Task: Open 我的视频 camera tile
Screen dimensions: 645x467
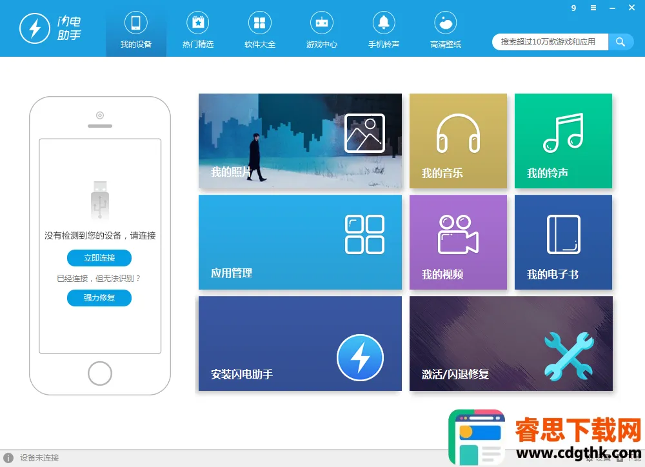Action: coord(458,242)
